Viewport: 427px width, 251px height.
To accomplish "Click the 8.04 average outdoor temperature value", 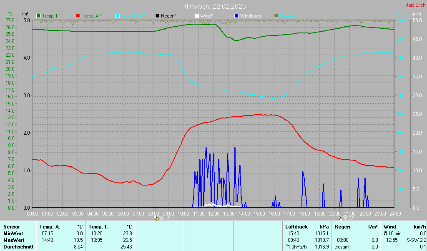I will point(78,247).
